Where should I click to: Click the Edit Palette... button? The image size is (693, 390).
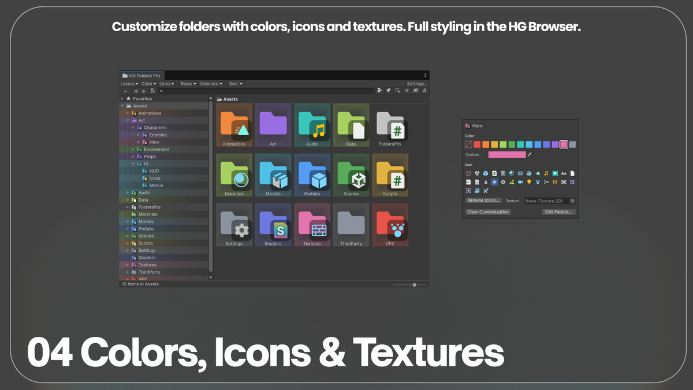(558, 212)
